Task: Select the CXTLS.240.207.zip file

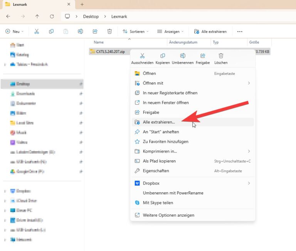Action: click(x=110, y=51)
